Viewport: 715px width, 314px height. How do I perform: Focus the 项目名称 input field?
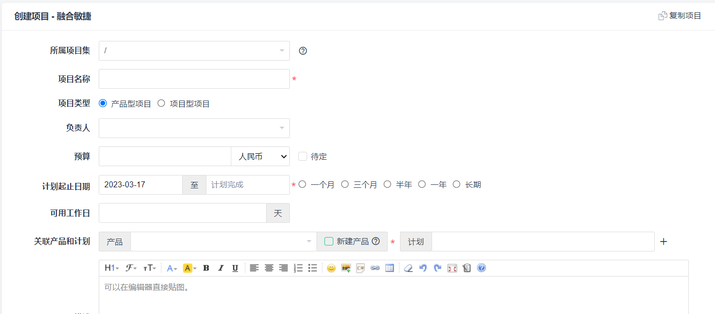click(x=194, y=79)
